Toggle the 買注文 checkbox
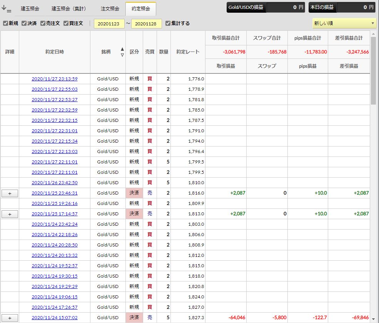Viewport: 379px width, 323px height. tap(66, 23)
